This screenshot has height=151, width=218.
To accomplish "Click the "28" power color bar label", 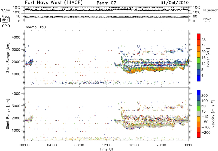I will coord(203,40).
